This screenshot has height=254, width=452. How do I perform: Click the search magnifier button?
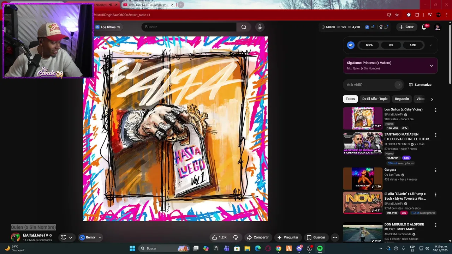pos(244,27)
